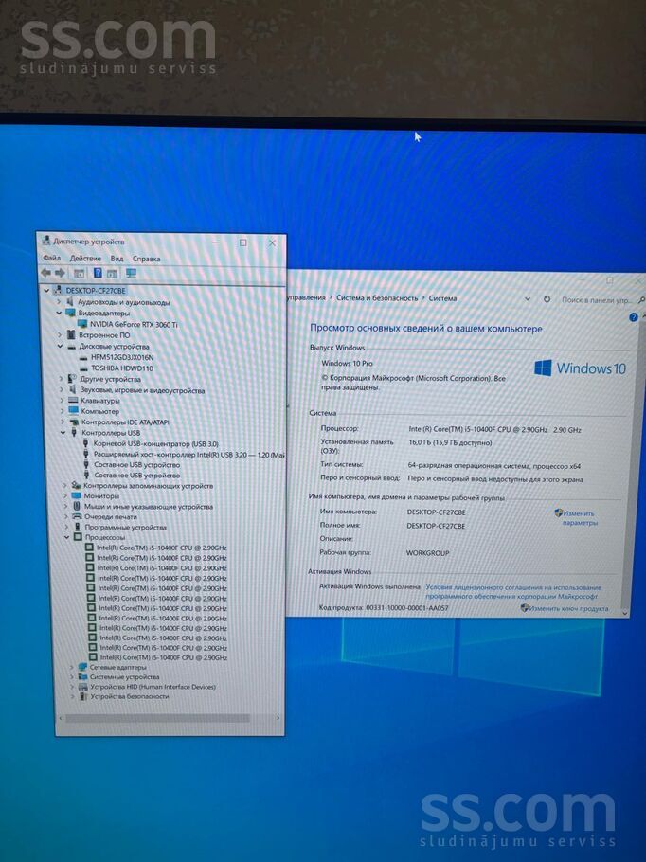This screenshot has width=646, height=862.
Task: Click the help question-mark icon in System window
Action: pos(633,317)
